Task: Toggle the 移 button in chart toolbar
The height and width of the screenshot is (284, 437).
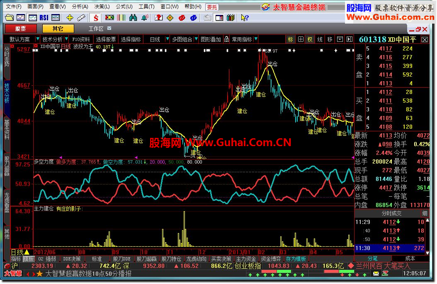Action: [x=330, y=39]
